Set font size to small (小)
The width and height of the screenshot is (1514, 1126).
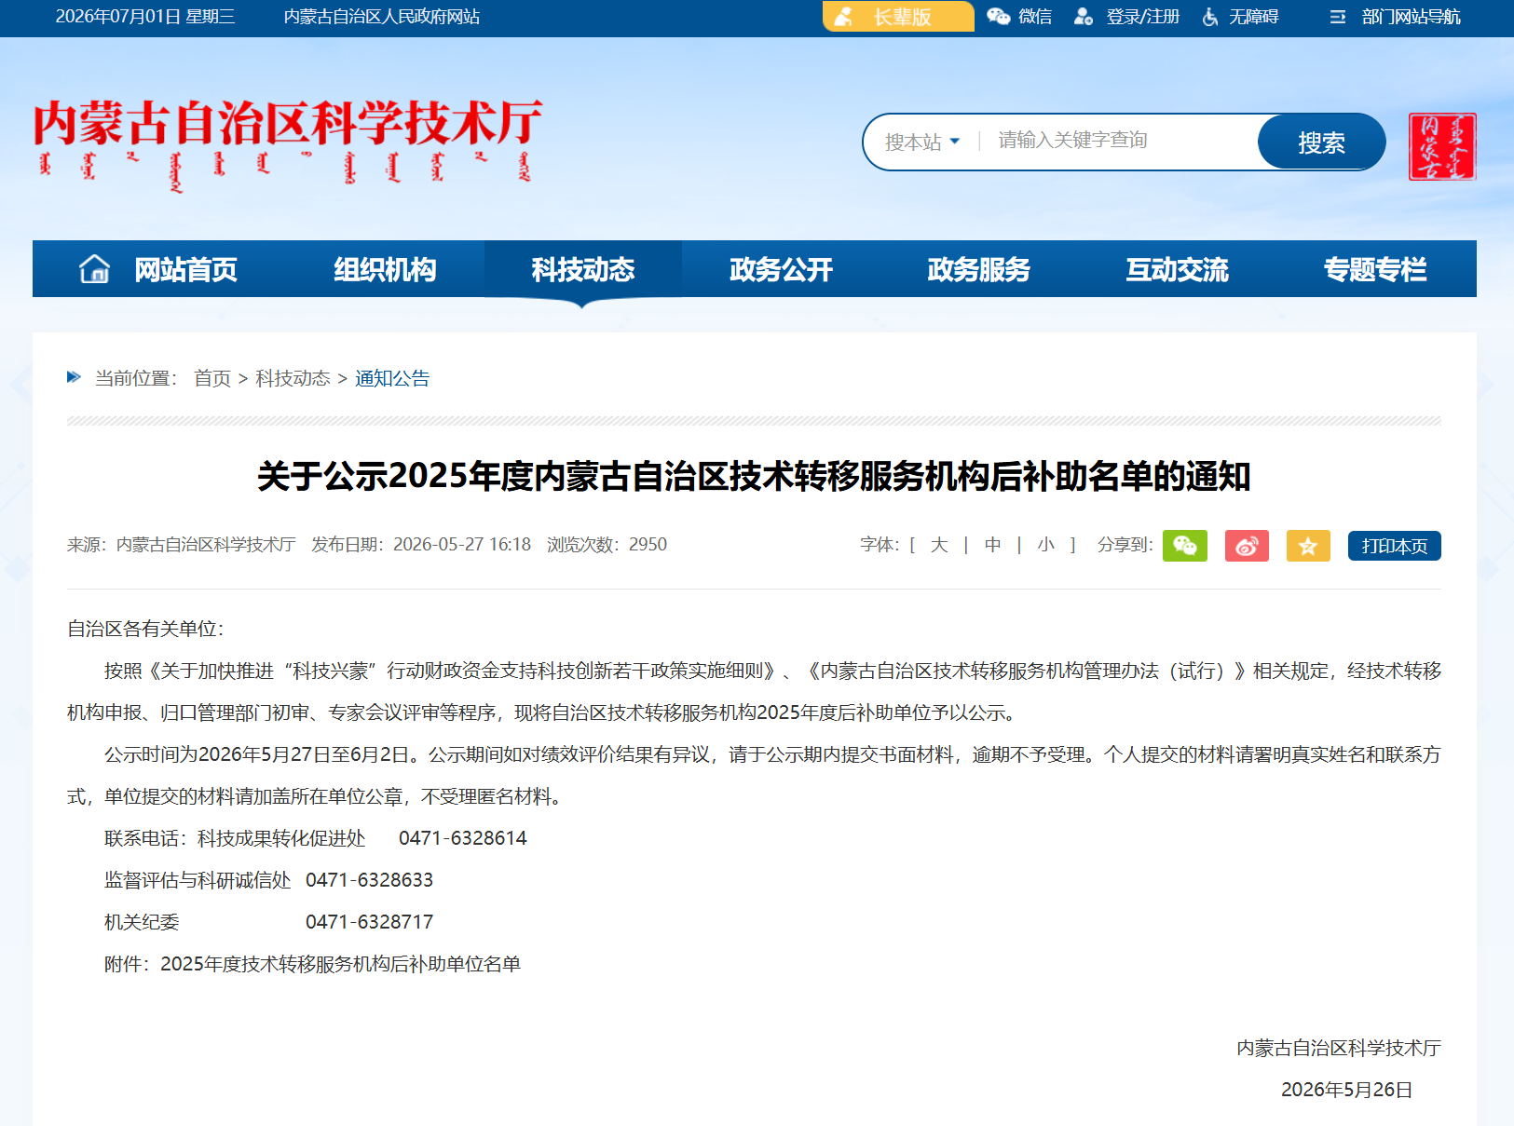[1045, 545]
